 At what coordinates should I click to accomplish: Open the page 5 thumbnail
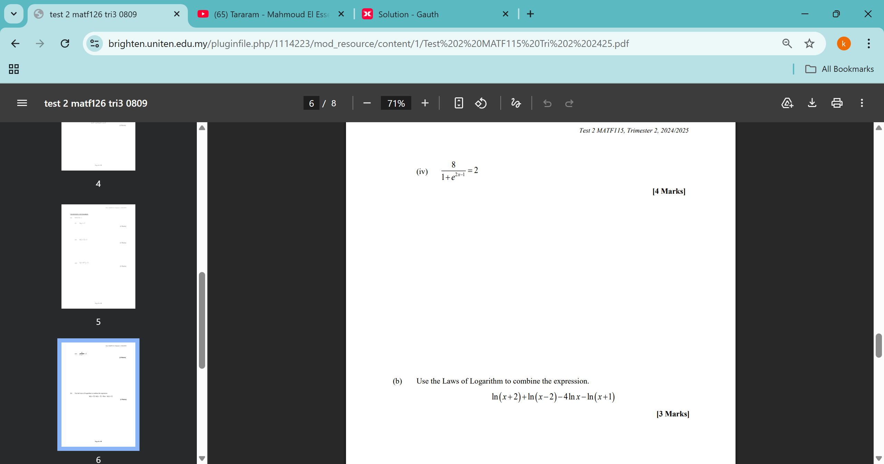tap(98, 256)
